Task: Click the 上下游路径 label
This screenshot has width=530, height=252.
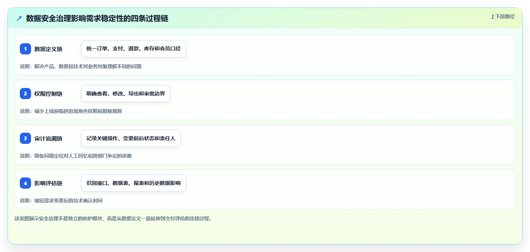Action: pyautogui.click(x=502, y=16)
